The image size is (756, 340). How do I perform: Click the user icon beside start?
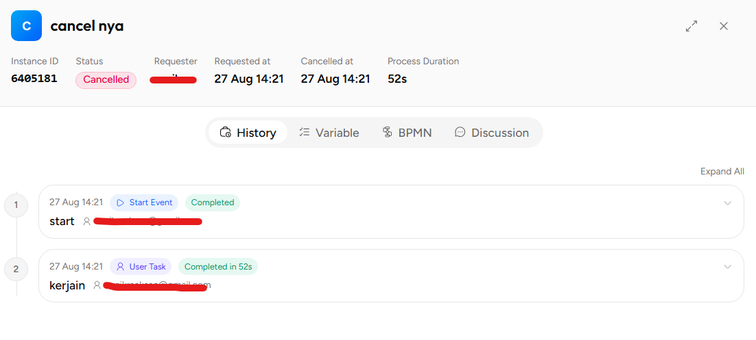[x=87, y=221]
